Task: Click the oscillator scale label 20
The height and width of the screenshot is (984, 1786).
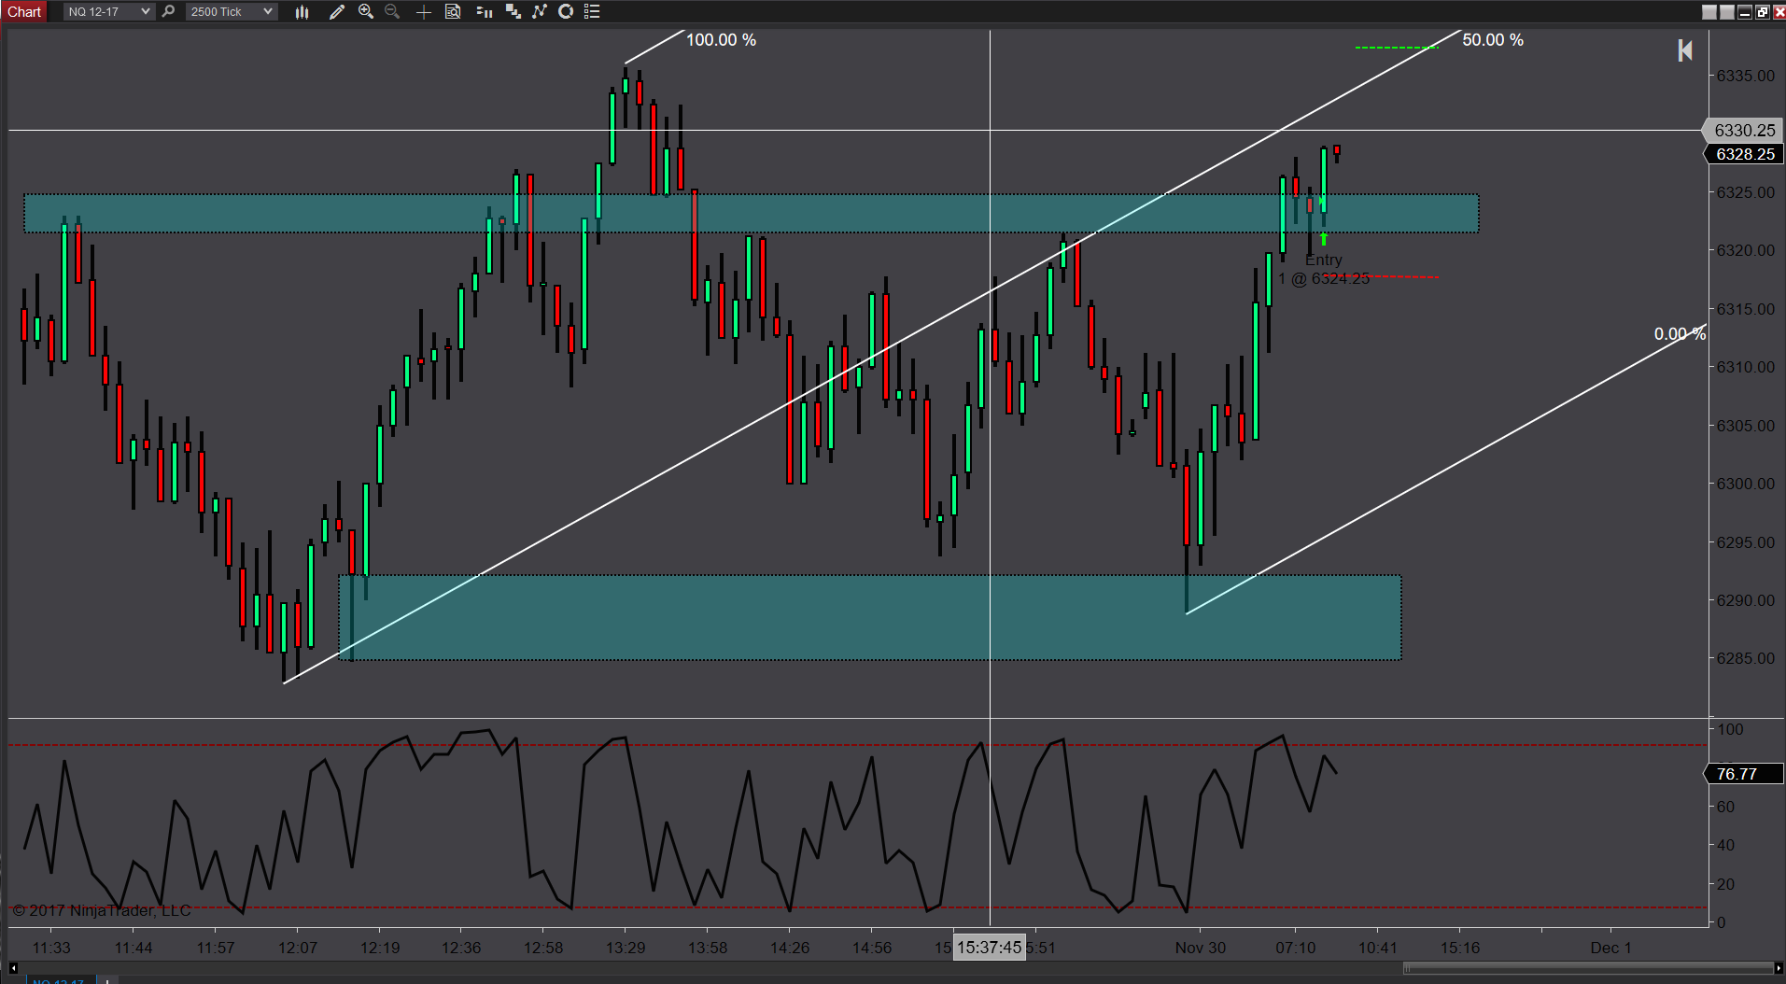Action: click(1726, 884)
